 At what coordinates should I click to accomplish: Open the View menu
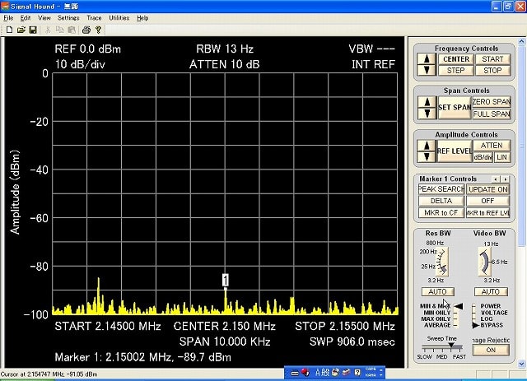coord(44,18)
